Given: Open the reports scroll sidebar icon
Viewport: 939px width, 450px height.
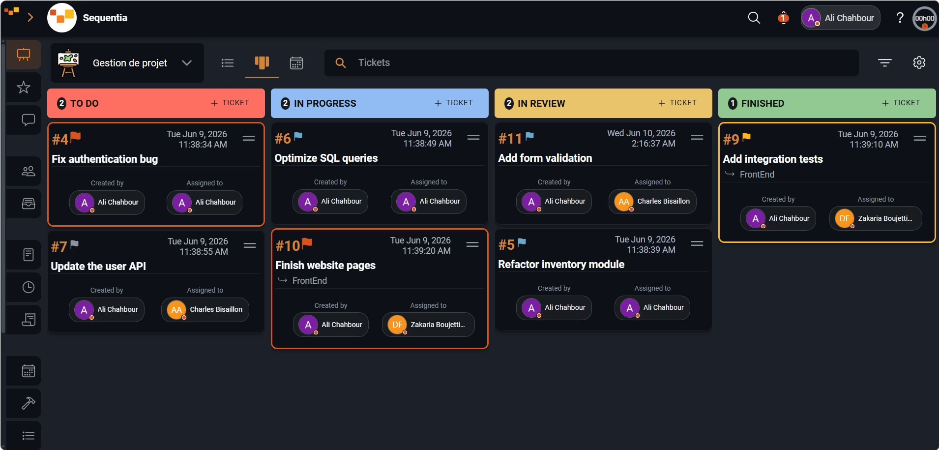Looking at the screenshot, I should coord(28,320).
